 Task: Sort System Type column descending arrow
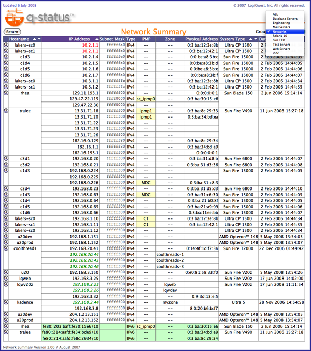(255, 39)
